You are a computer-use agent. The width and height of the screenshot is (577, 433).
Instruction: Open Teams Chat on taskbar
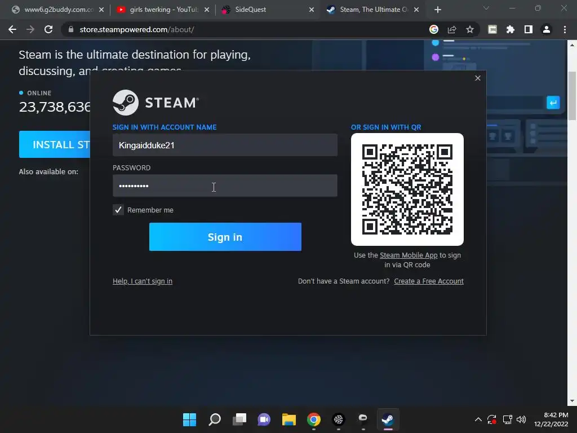click(x=264, y=419)
